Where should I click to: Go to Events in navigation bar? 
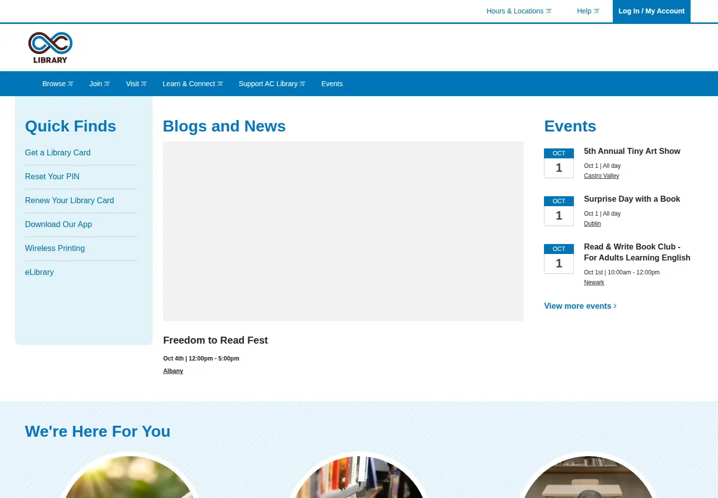point(332,84)
